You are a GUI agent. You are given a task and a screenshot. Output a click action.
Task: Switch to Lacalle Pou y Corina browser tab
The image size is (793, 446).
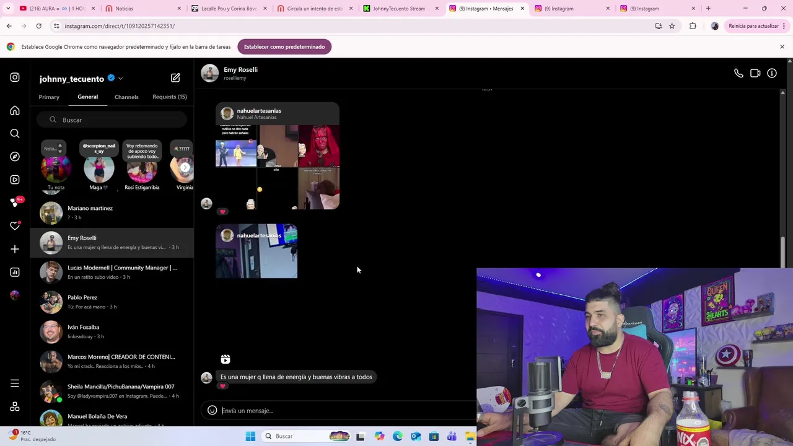pos(229,9)
